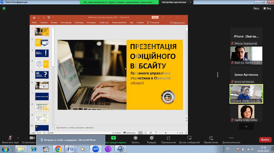Open Справка ribbon tab
274x153 pixels.
140,23
